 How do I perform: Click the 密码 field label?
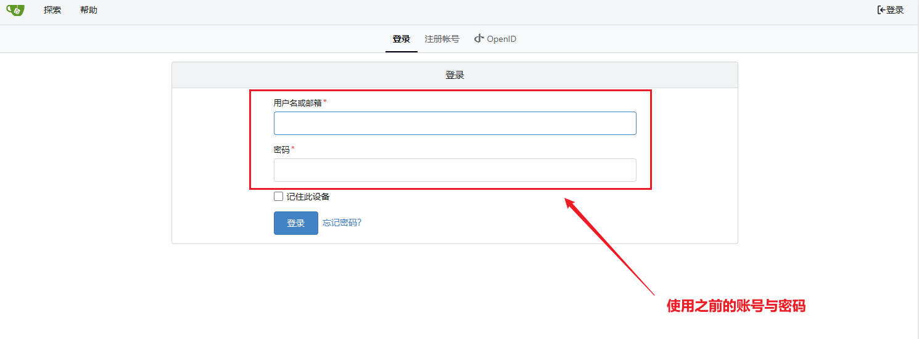point(282,150)
